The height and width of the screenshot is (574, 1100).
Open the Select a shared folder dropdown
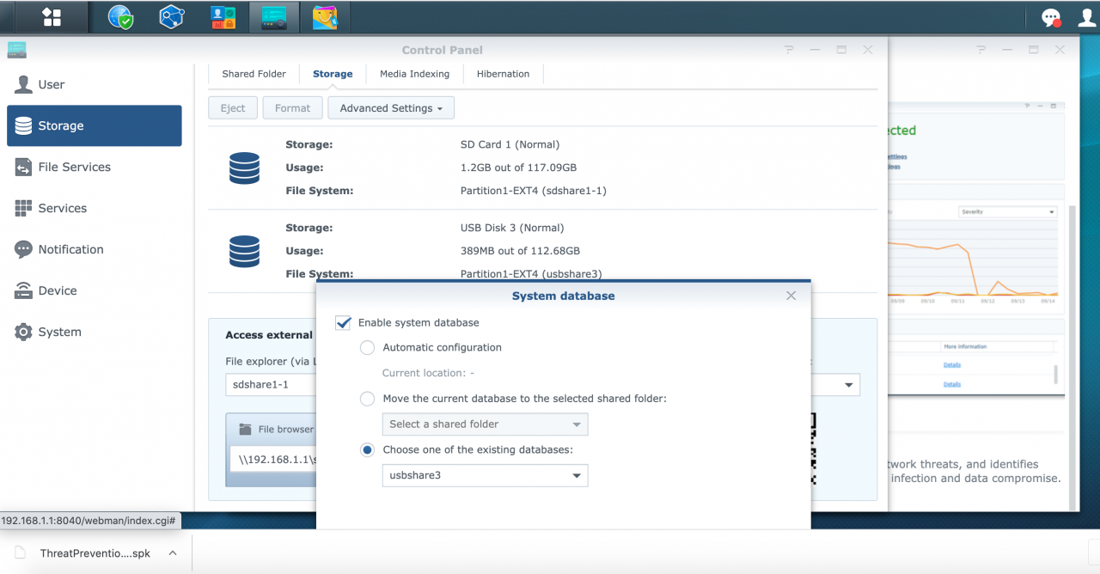[485, 424]
